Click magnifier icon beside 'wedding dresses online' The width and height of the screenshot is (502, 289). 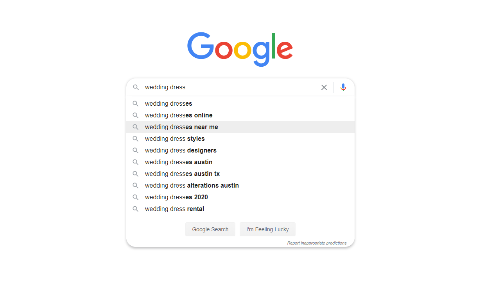pos(136,115)
